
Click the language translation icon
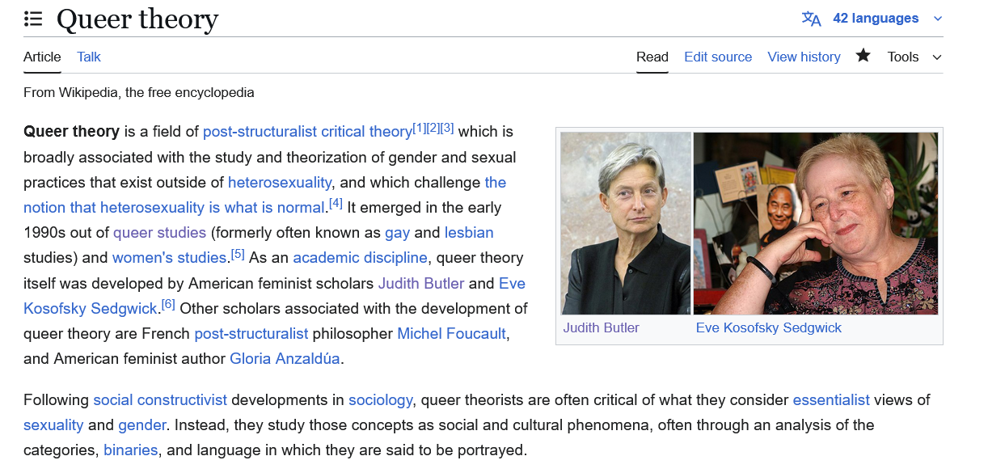coord(811,19)
